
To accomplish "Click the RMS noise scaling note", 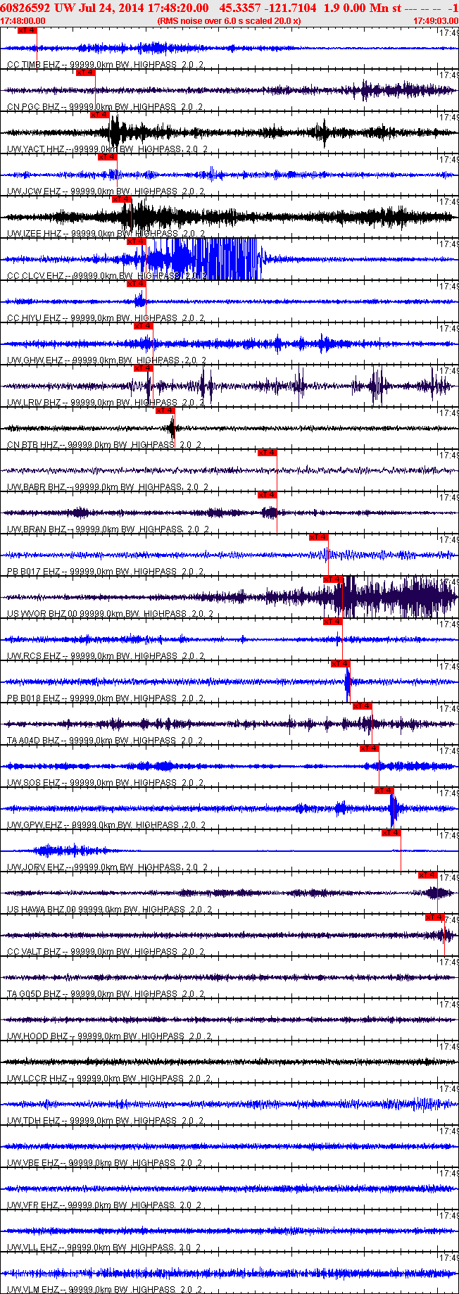I will coord(229,21).
